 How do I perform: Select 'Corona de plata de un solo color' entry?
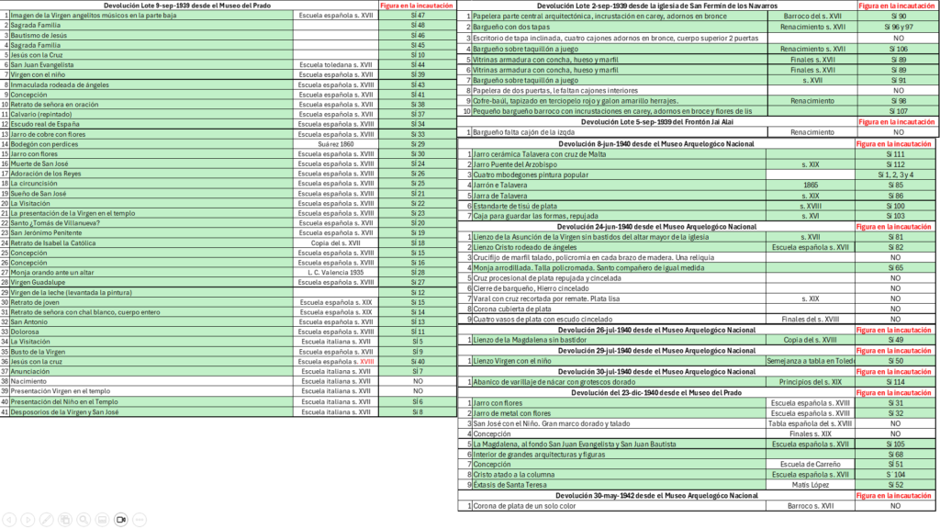[524, 506]
